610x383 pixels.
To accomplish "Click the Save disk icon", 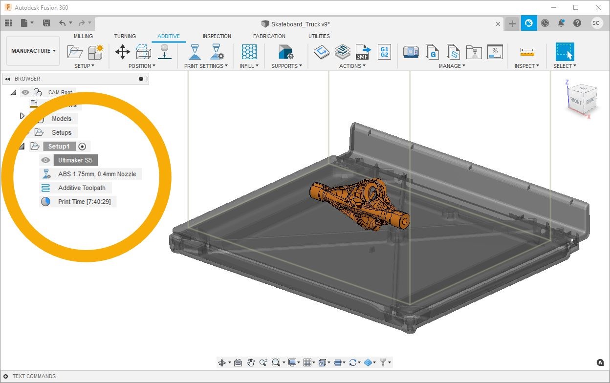I will click(46, 23).
